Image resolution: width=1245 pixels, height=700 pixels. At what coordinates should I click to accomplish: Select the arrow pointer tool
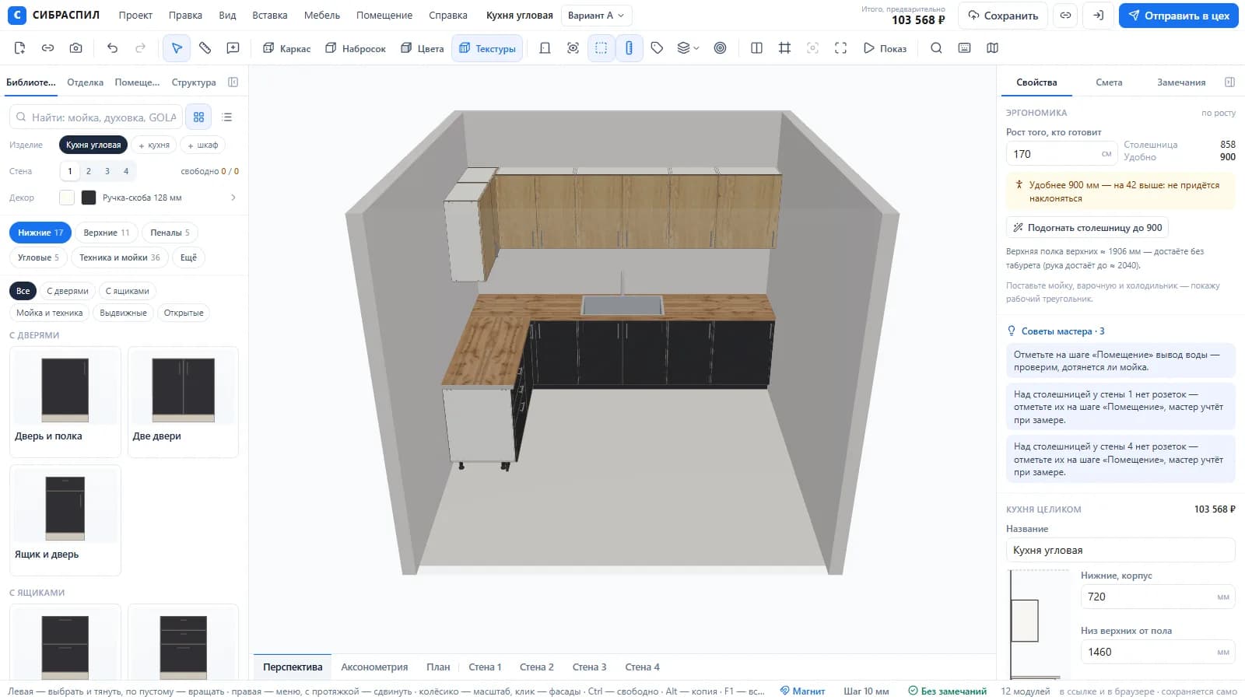coord(177,48)
